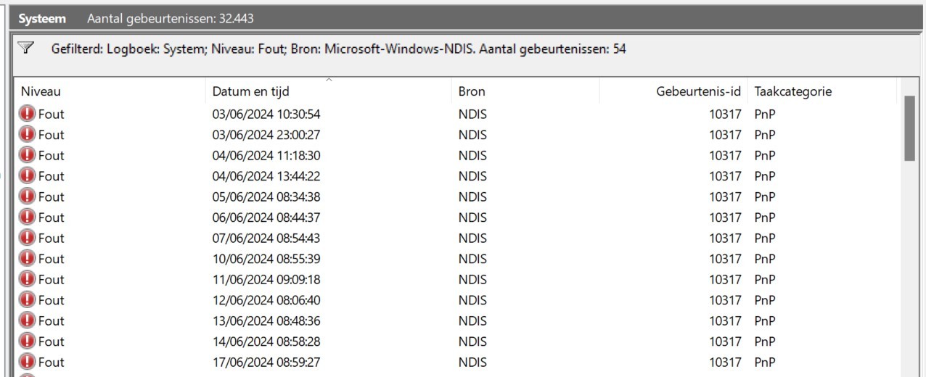Click the sort arrow above Datum en tijd

coord(329,80)
